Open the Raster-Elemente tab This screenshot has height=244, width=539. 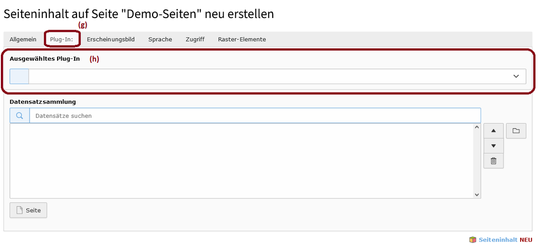[242, 39]
